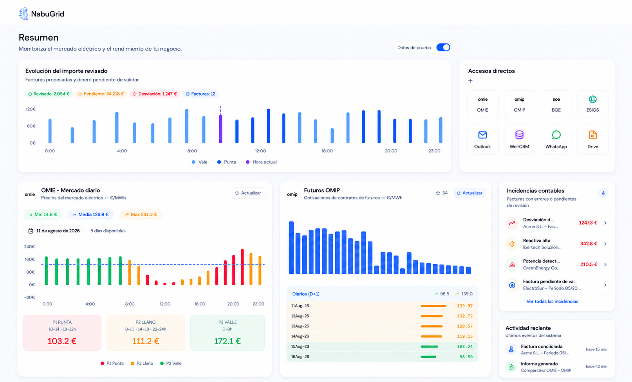Image resolution: width=632 pixels, height=382 pixels.
Task: Click the Reactiva alta incident icon
Action: [512, 244]
